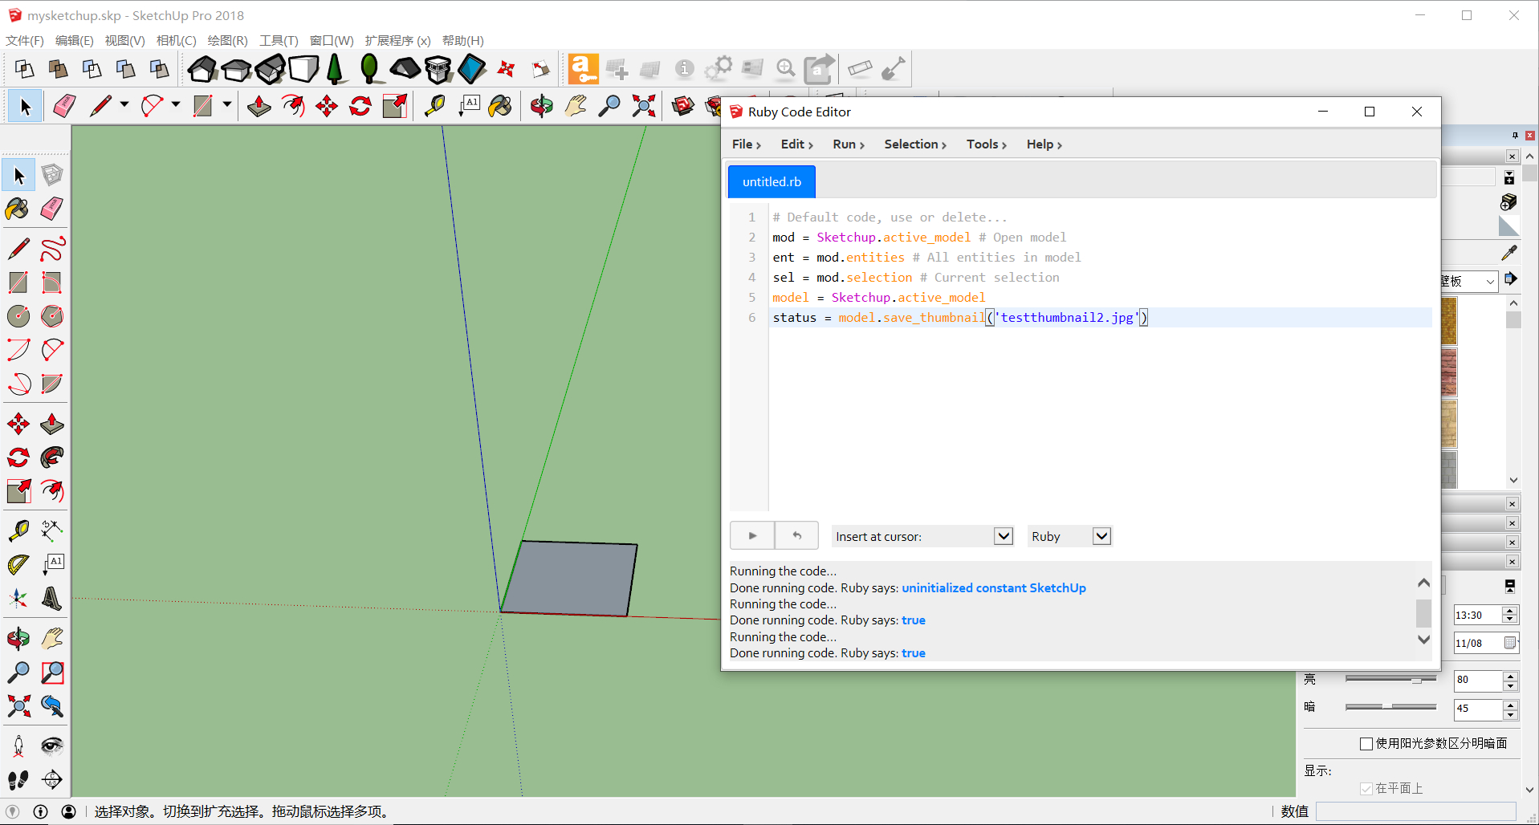Open the Tools menu in Ruby Code Editor

tap(986, 144)
